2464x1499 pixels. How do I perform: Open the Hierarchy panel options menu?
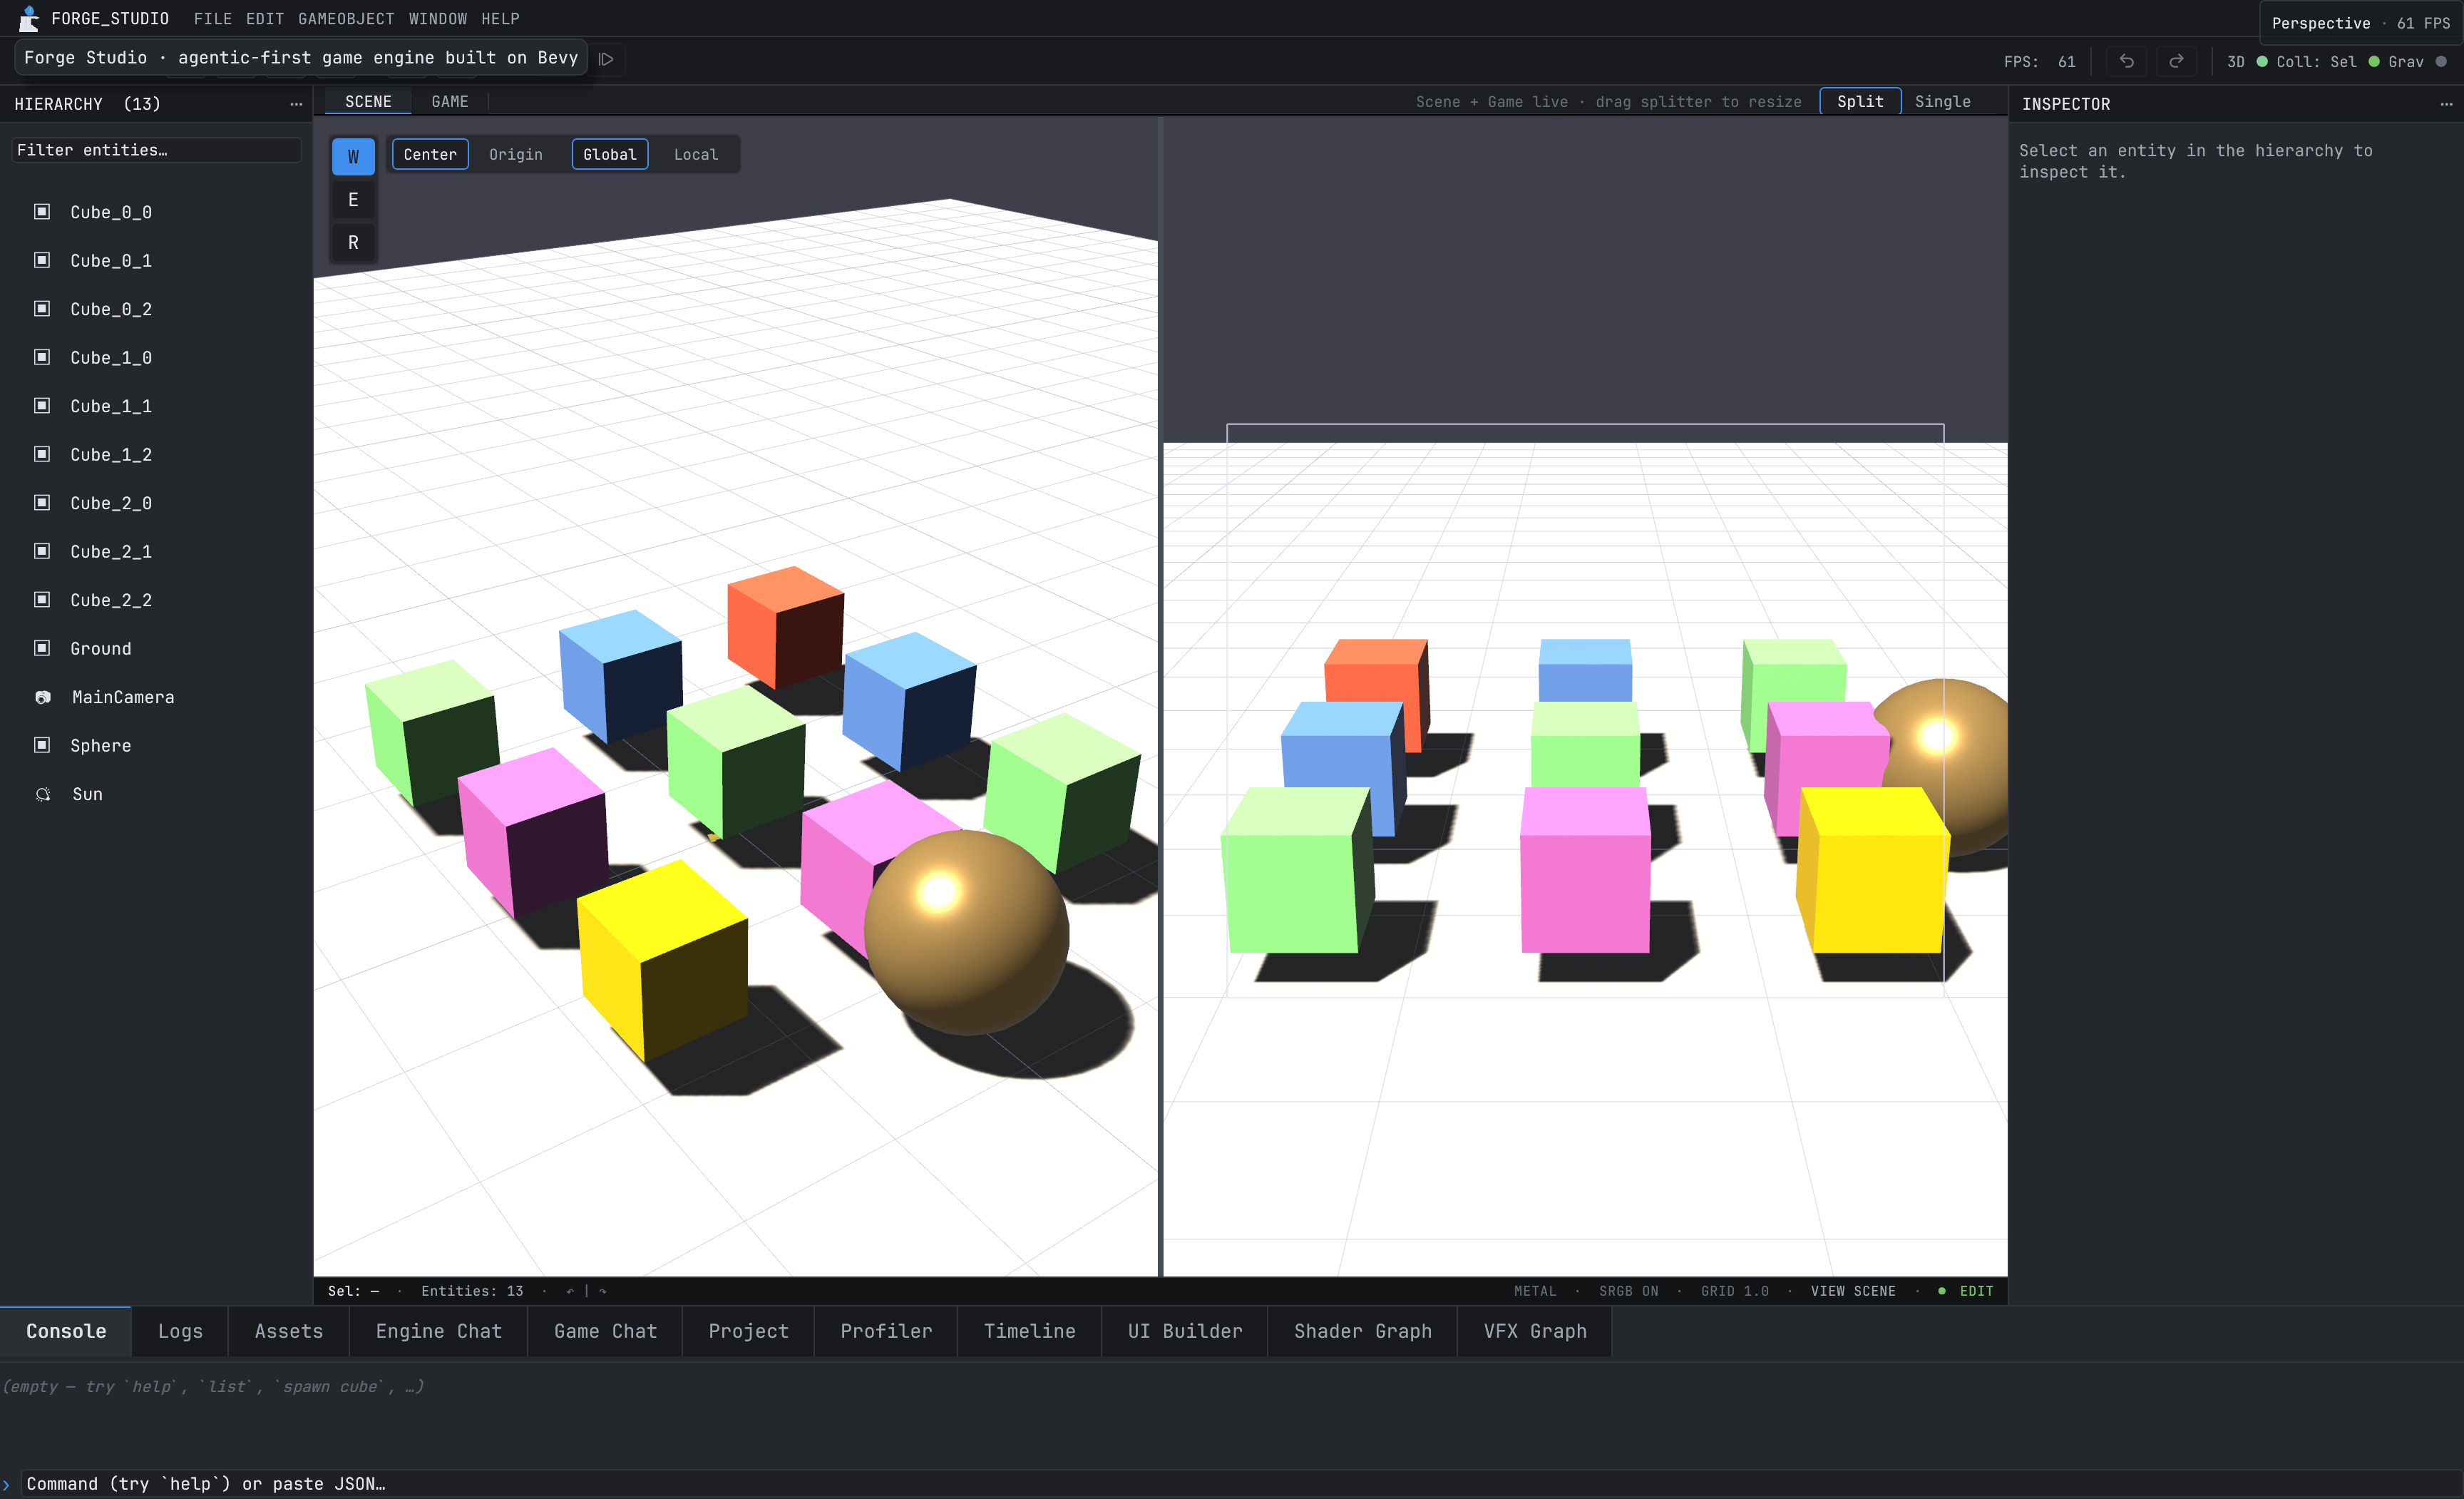tap(296, 104)
